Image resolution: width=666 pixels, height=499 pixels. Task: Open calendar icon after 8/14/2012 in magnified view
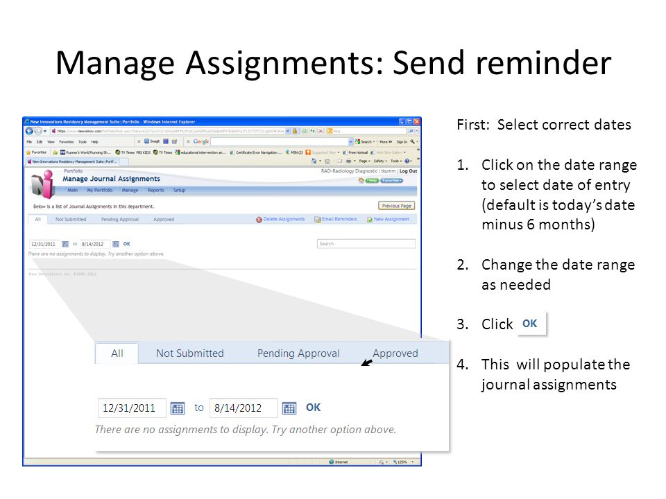click(289, 409)
